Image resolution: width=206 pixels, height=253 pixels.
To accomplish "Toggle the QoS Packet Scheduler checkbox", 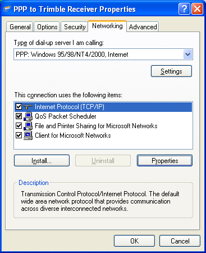I will click(x=19, y=116).
